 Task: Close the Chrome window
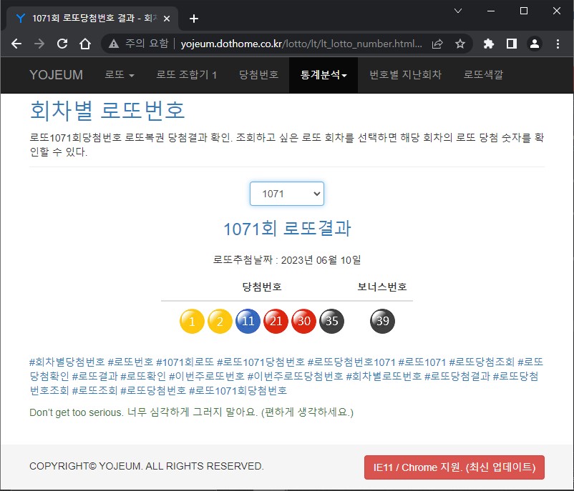[556, 11]
